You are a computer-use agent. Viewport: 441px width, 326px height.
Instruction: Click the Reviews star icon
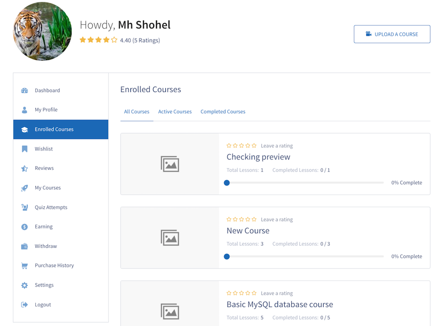25,168
